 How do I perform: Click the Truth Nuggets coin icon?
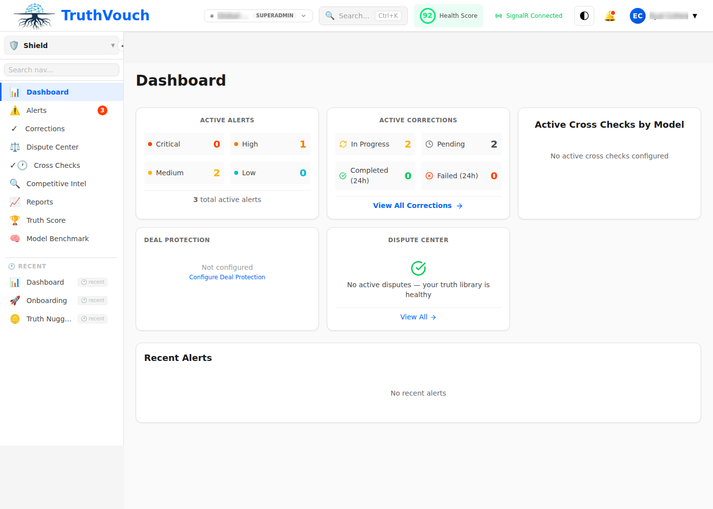click(x=15, y=318)
